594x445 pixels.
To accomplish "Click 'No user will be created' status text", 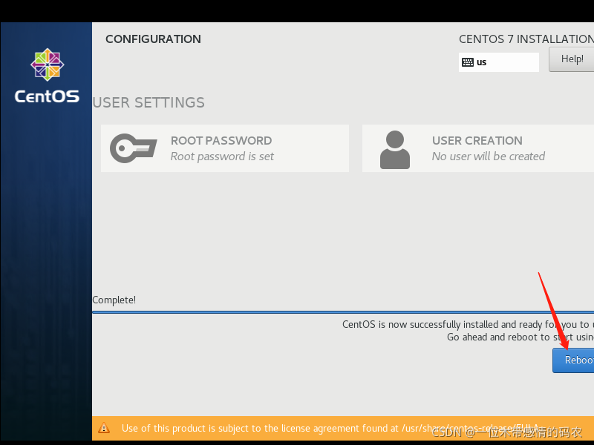I will click(x=489, y=156).
